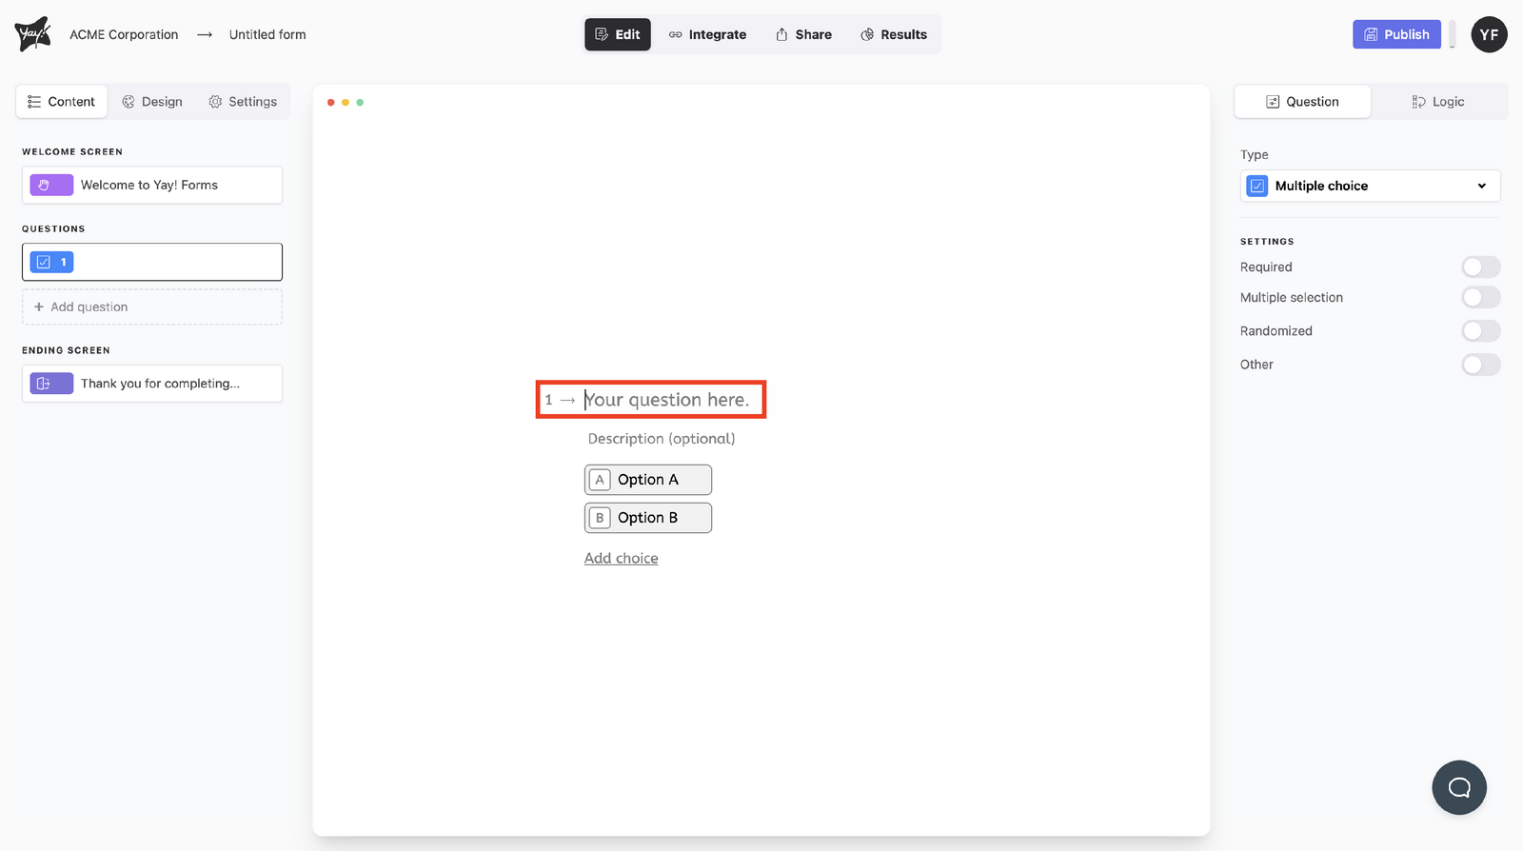
Task: Click the letter A key badge
Action: (600, 480)
